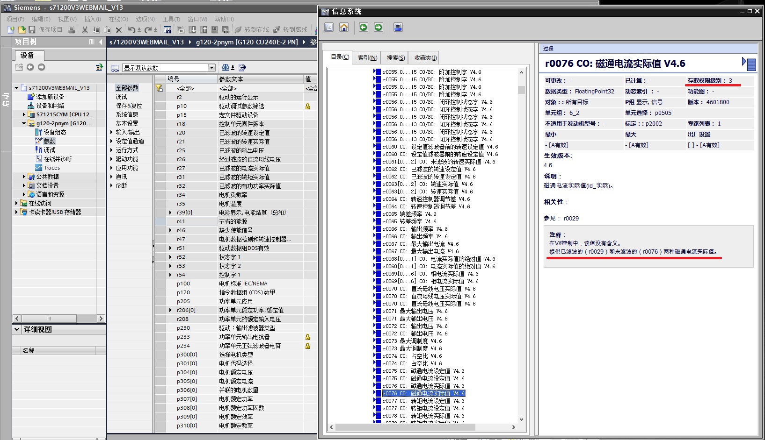
Task: Toggle contents pane icon in information system
Action: tap(329, 28)
